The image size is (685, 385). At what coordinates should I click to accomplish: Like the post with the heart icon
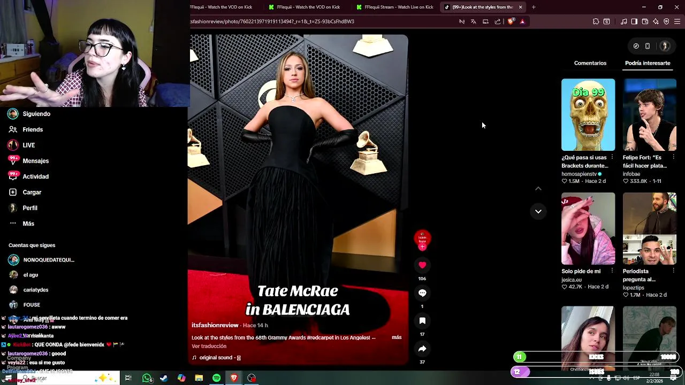pos(422,265)
